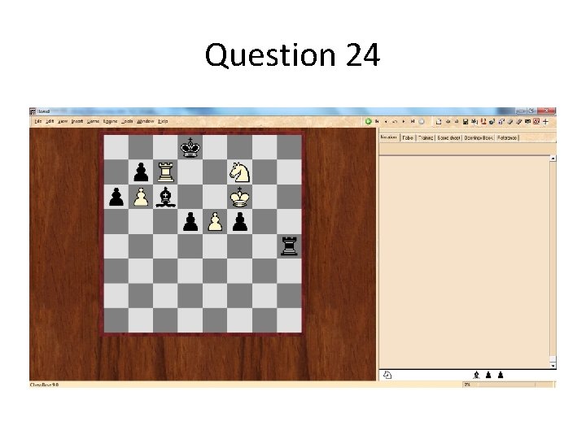
Task: Select the black pawn on a6
Action: tap(116, 197)
